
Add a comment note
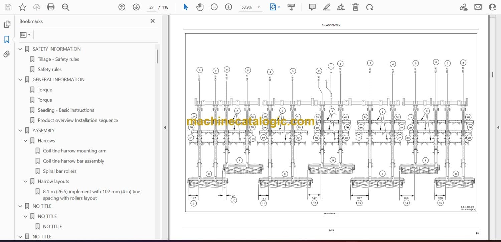(x=312, y=7)
